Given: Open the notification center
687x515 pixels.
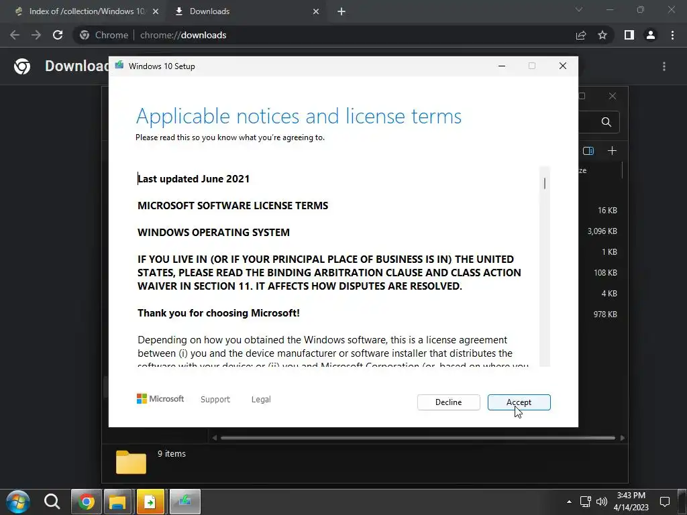Looking at the screenshot, I should [665, 502].
